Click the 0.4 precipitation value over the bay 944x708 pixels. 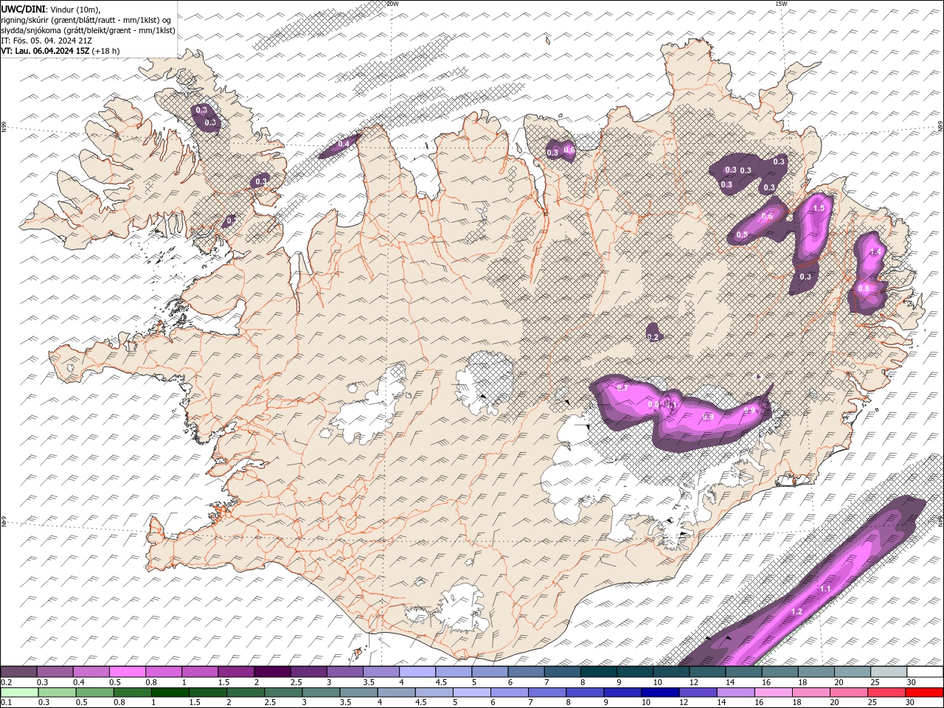(344, 144)
